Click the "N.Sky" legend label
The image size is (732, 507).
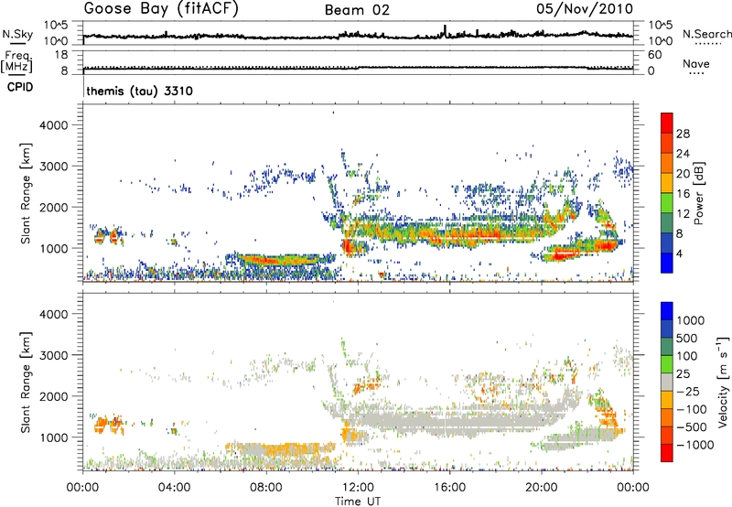tap(17, 34)
